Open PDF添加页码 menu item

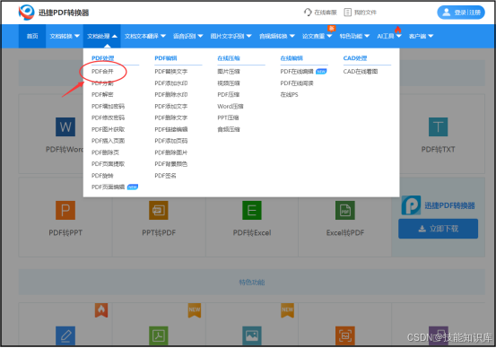[x=171, y=141]
